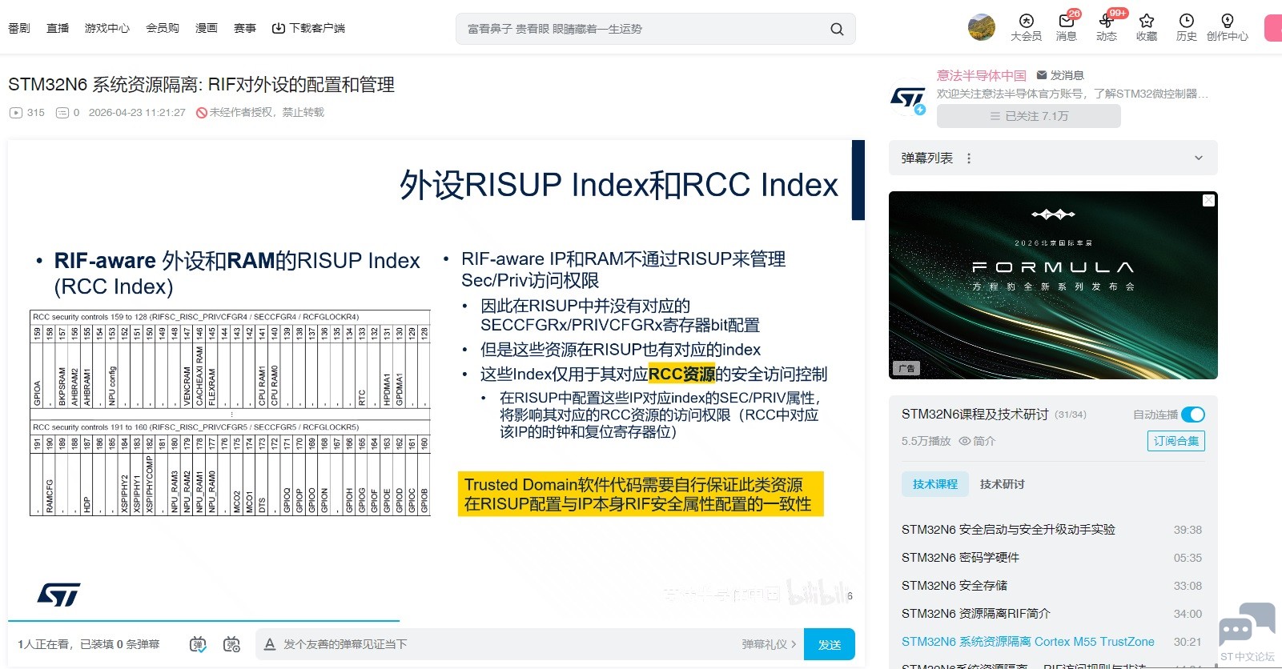Screen dimensions: 1282x669
Task: Click the 广告 label on the ad
Action: tap(906, 369)
